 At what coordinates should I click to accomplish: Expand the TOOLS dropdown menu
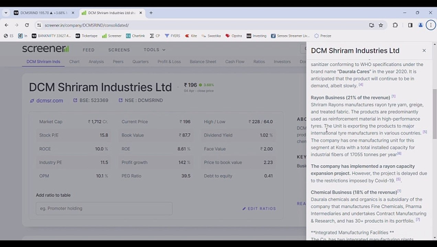154,50
